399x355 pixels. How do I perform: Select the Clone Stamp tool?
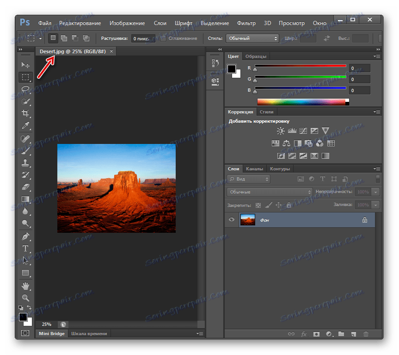coord(25,163)
